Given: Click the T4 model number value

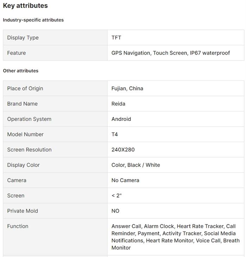Looking at the screenshot, I should (115, 134).
